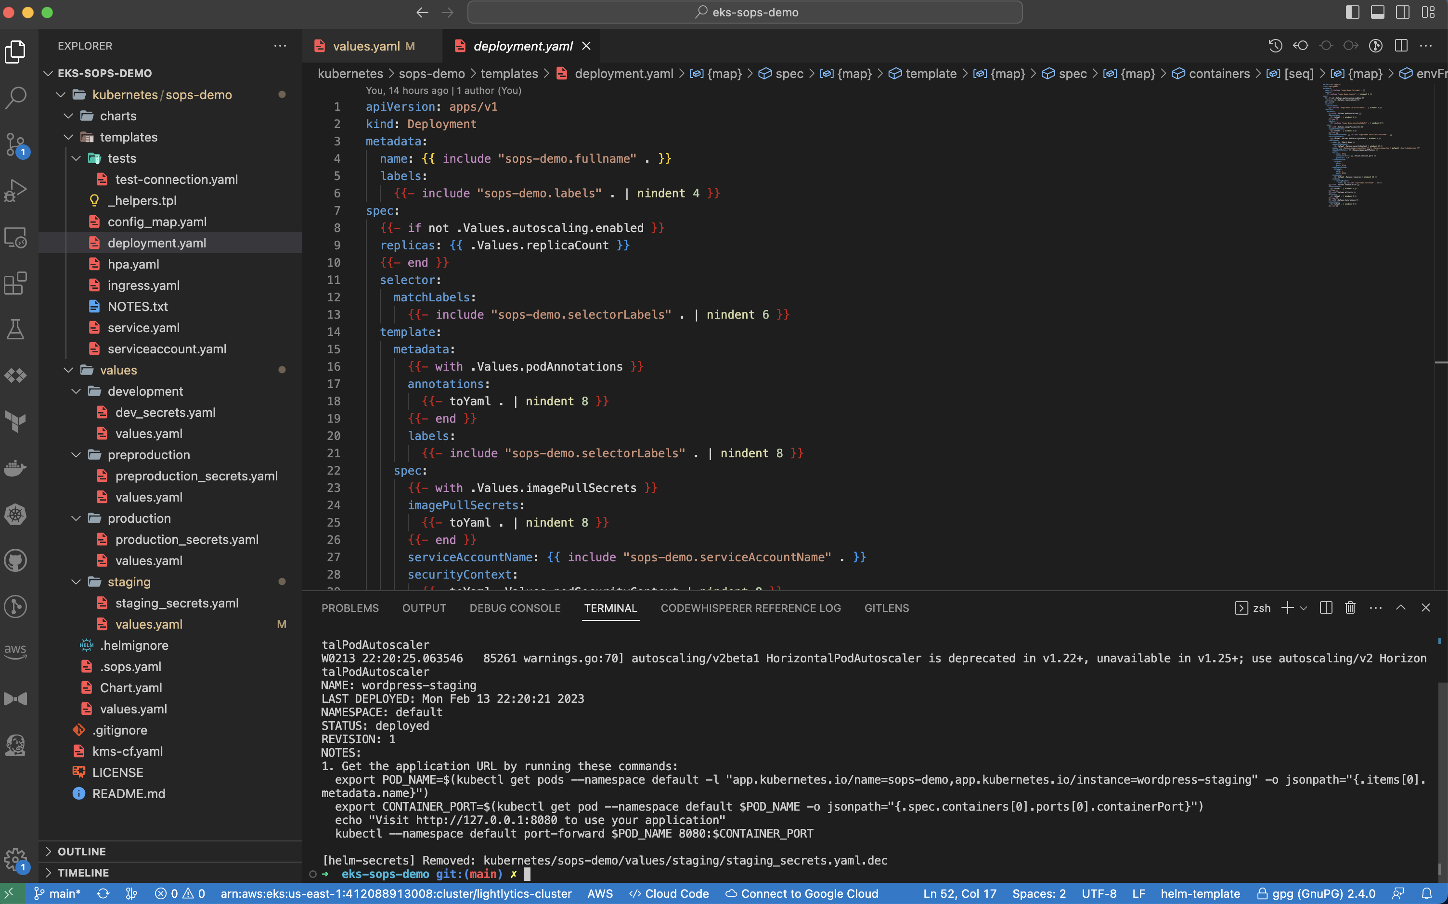Open the new terminal launch profile dropdown
1448x904 pixels.
1304,608
